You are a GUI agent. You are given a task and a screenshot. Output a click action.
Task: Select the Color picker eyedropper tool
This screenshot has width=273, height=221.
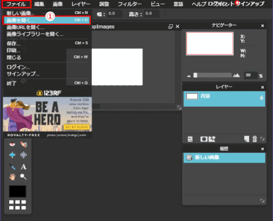click(x=12, y=166)
